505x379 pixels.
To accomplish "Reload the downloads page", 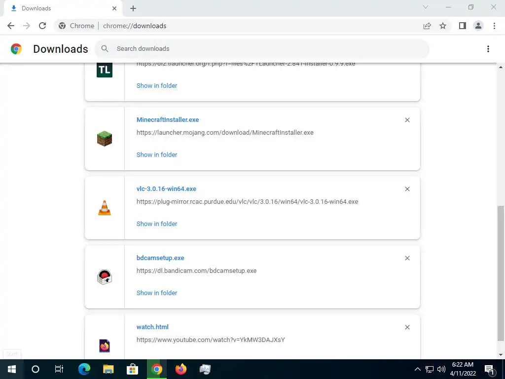I will pyautogui.click(x=42, y=26).
